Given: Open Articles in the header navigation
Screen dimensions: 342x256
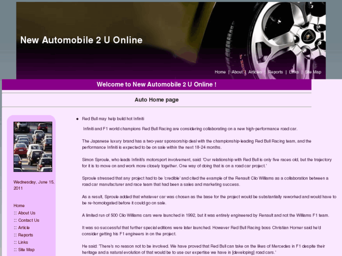Looking at the screenshot, I should [255, 72].
